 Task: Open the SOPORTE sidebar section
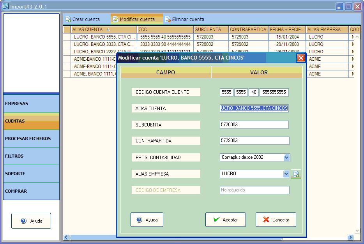(x=31, y=174)
